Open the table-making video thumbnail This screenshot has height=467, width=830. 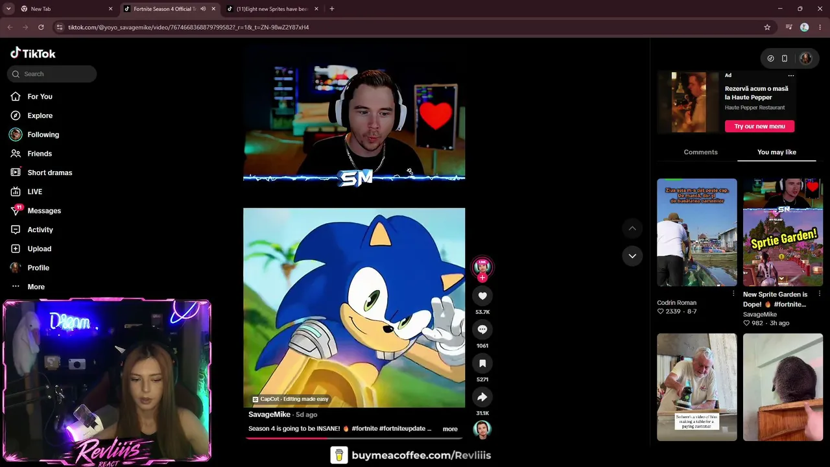point(697,387)
